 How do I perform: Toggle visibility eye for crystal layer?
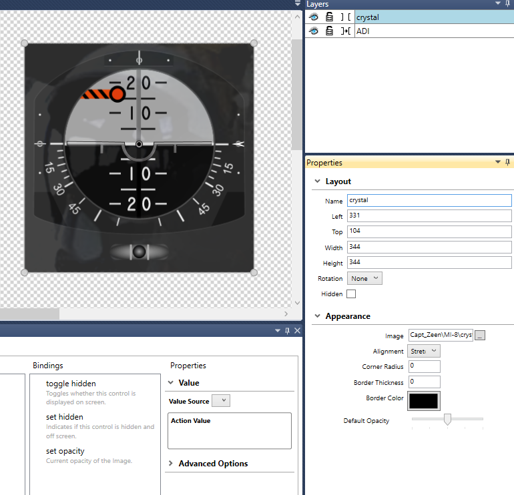tap(314, 17)
